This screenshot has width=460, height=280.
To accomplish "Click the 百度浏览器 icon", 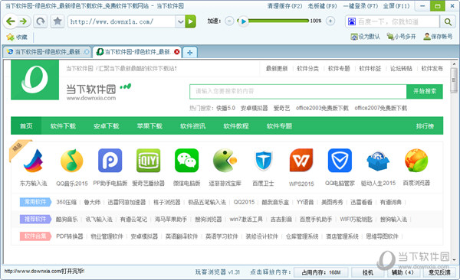I will [x=416, y=161].
